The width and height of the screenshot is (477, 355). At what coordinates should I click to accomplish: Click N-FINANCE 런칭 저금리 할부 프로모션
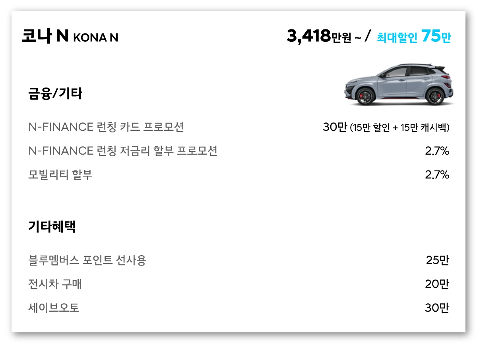[x=123, y=151]
